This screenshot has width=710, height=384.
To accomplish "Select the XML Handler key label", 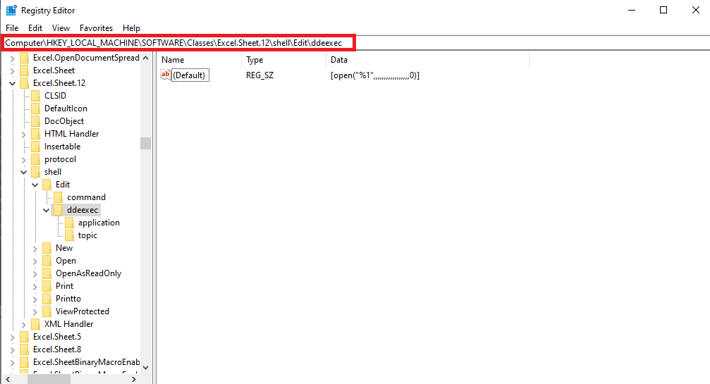I will pyautogui.click(x=69, y=324).
